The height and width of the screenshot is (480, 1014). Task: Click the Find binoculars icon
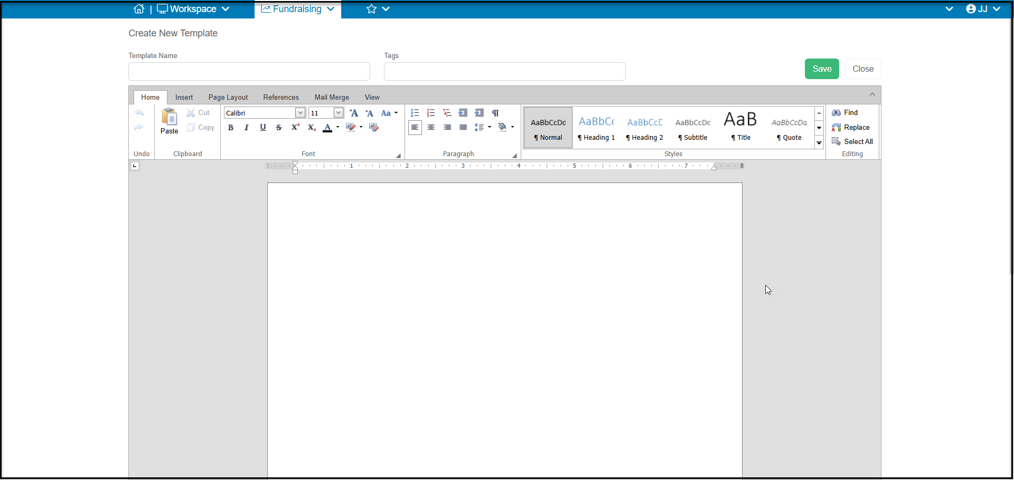click(836, 113)
